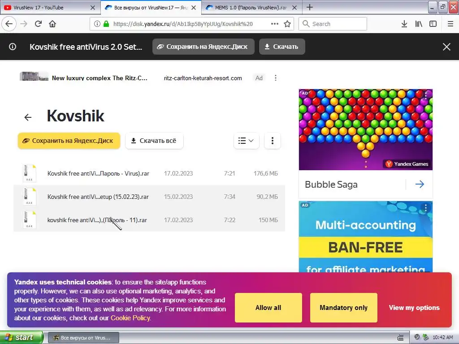Screen dimensions: 459x344
Task: Open page actions three-dot menu in address bar
Action: point(275,24)
